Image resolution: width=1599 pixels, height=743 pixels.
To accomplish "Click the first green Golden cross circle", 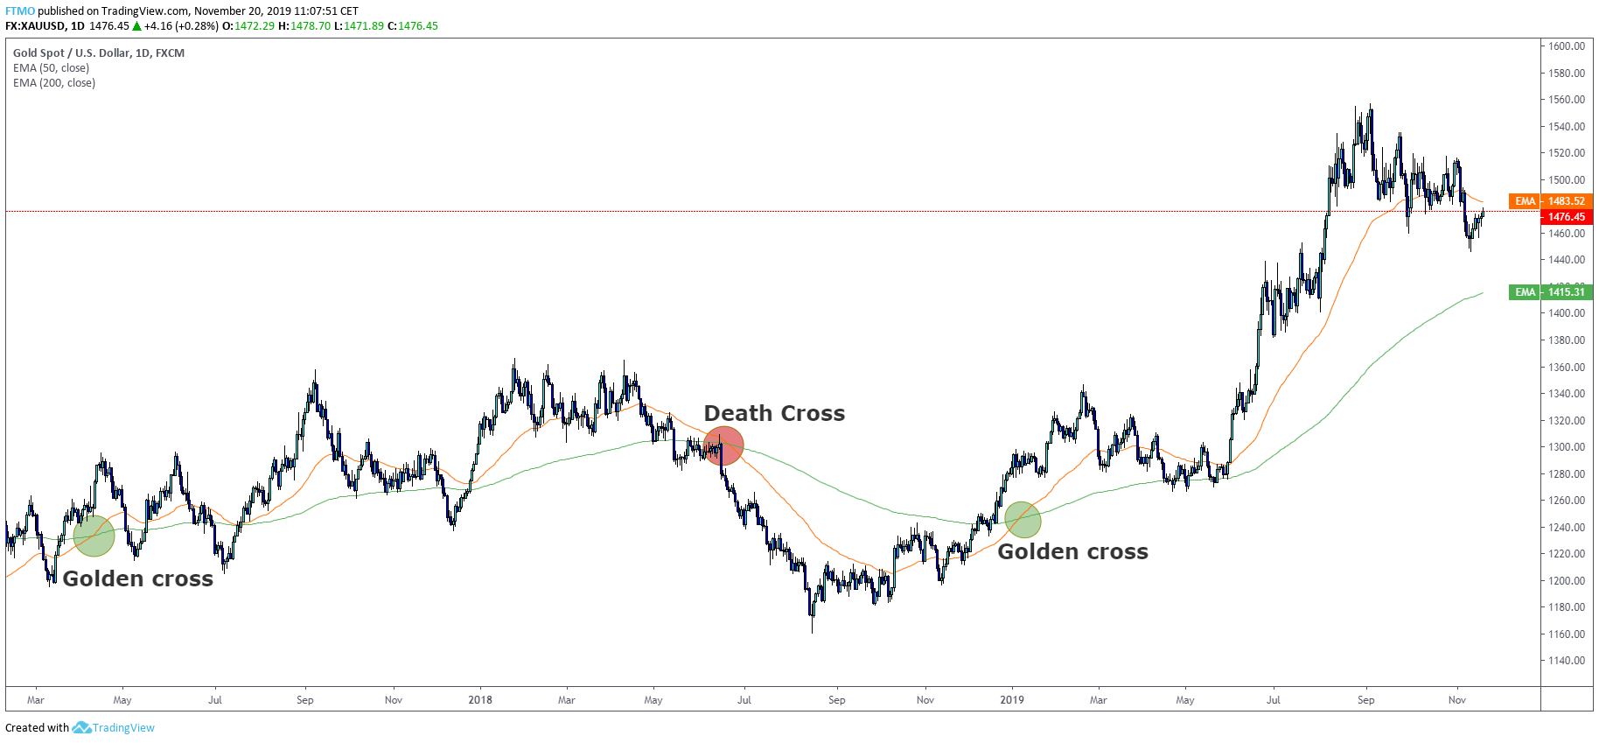I will 94,536.
